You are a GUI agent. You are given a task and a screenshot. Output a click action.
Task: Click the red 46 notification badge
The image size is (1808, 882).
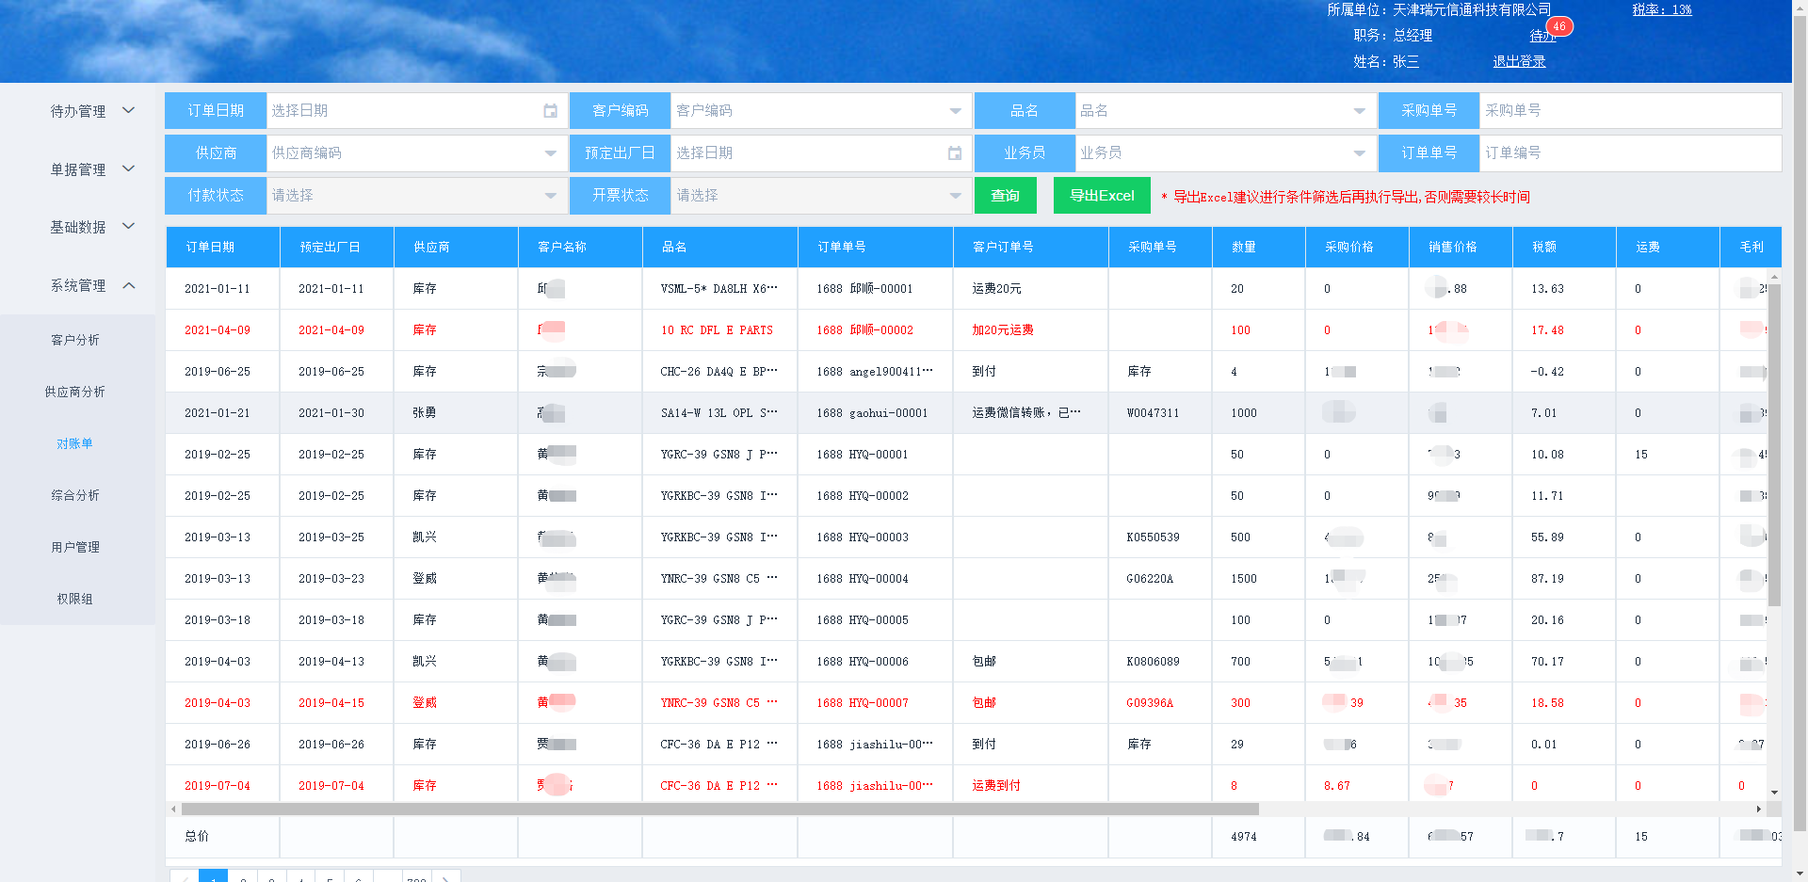click(1559, 26)
